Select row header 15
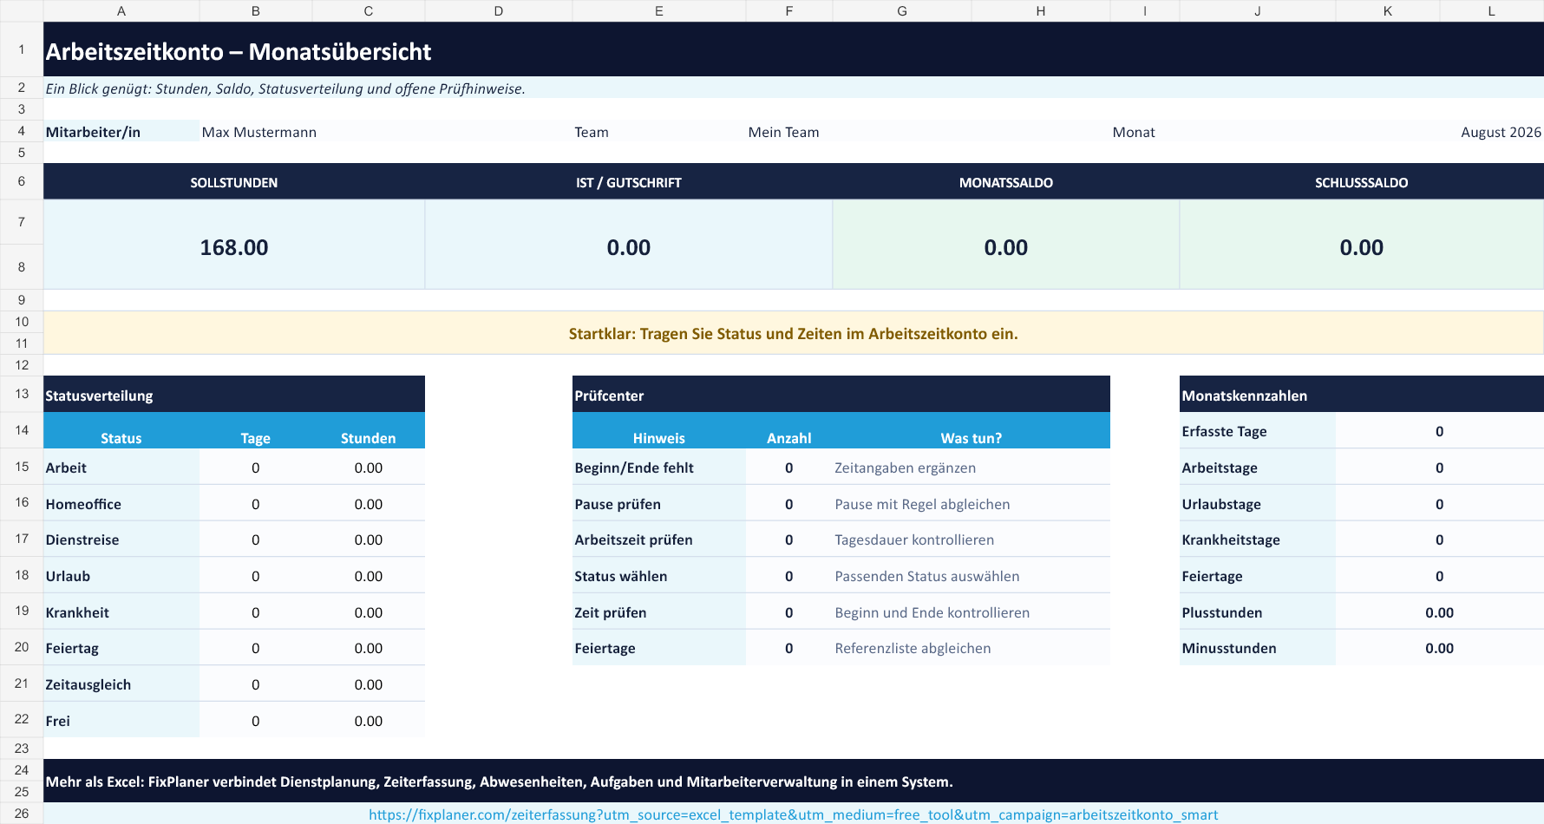 coord(22,467)
